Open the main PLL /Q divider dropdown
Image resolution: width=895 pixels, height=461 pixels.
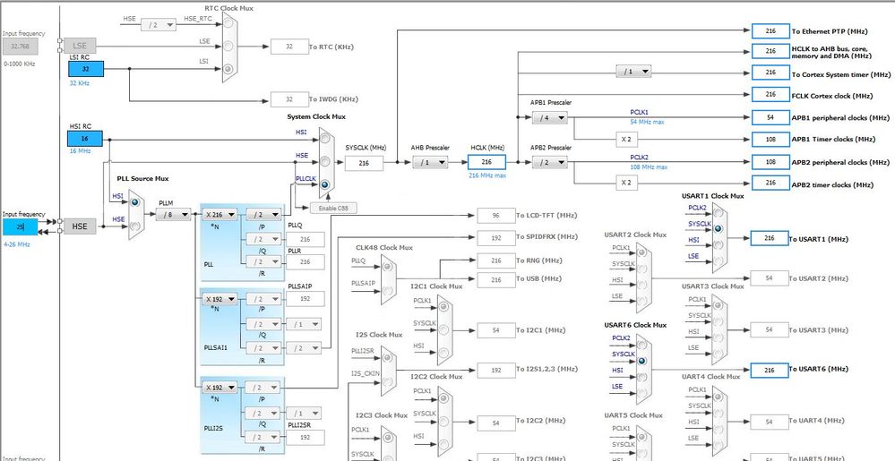click(x=263, y=238)
